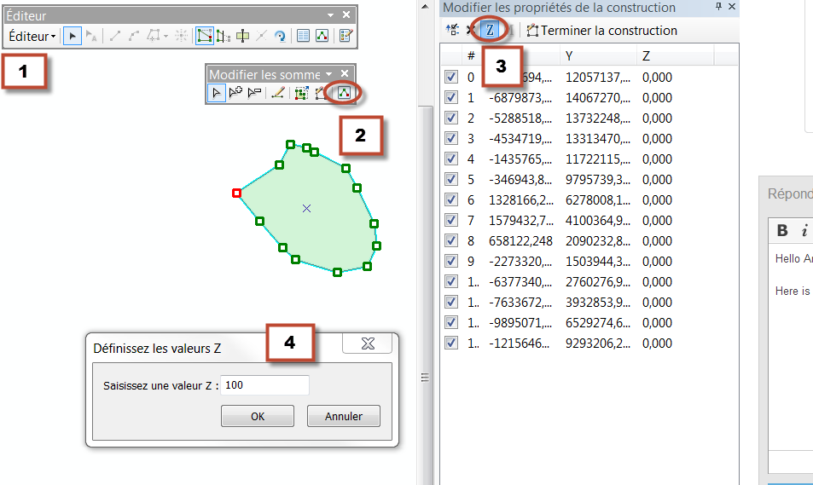Open the Éditeur dropdown menu
Viewport: 813px width, 485px height.
pyautogui.click(x=32, y=37)
